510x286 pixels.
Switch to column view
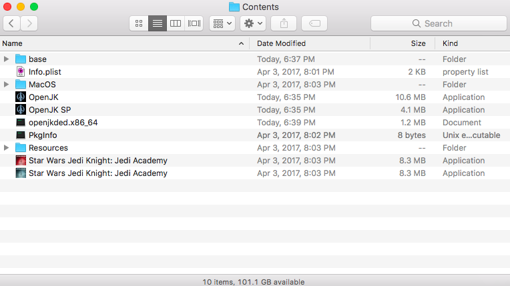click(176, 23)
